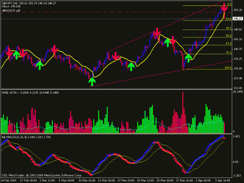Click the current price tag 148.27
This screenshot has height=183, width=244.
(238, 18)
